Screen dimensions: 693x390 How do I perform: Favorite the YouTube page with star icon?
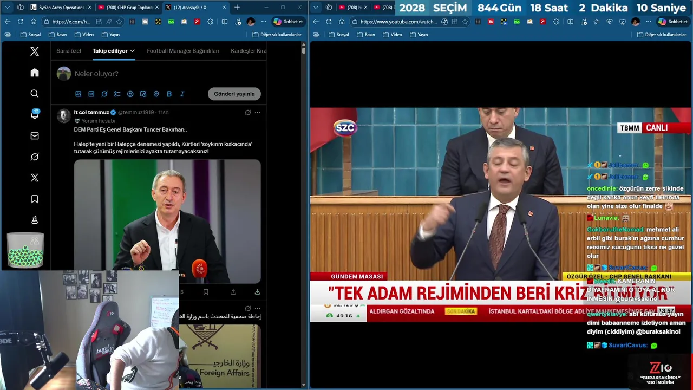[465, 22]
